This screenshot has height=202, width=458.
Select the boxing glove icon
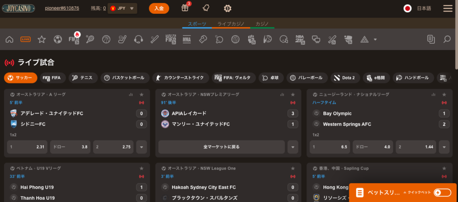click(x=203, y=39)
